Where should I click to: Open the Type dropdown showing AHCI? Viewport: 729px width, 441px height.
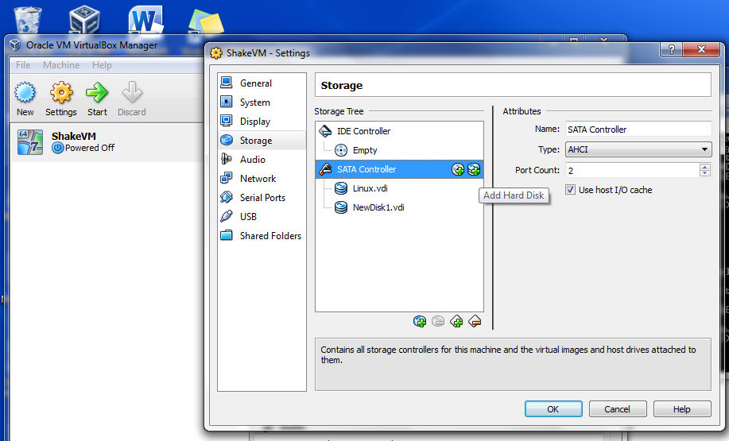point(638,149)
